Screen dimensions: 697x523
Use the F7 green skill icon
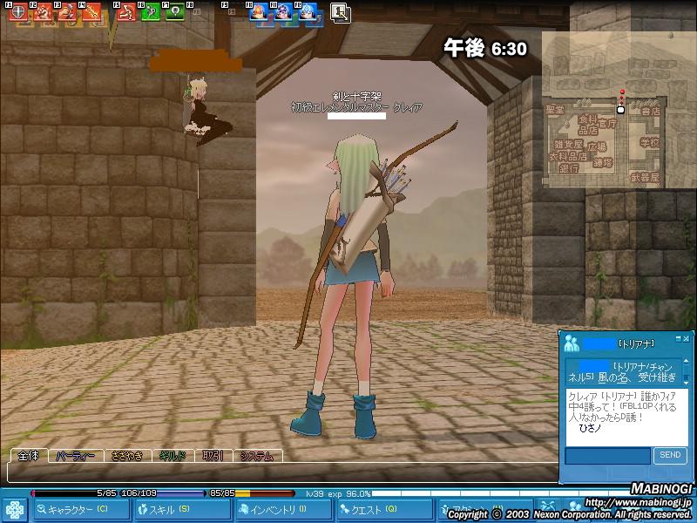coord(175,12)
